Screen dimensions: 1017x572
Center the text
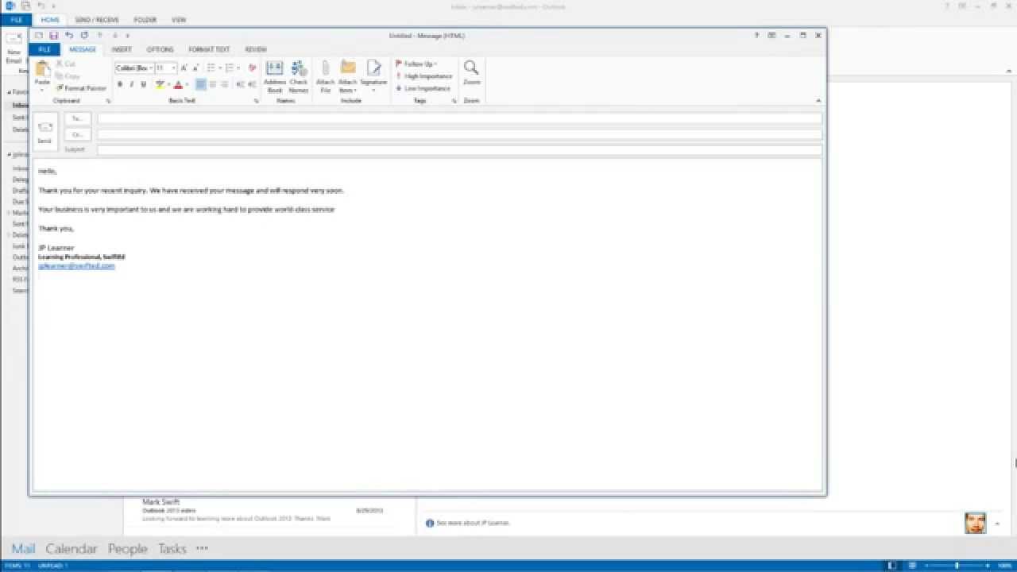coord(213,84)
